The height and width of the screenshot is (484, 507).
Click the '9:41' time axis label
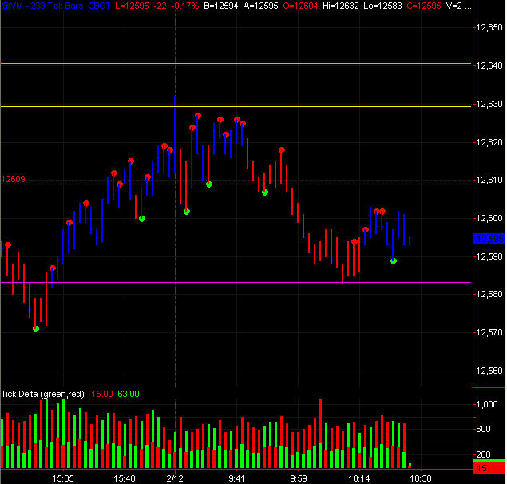pyautogui.click(x=236, y=478)
